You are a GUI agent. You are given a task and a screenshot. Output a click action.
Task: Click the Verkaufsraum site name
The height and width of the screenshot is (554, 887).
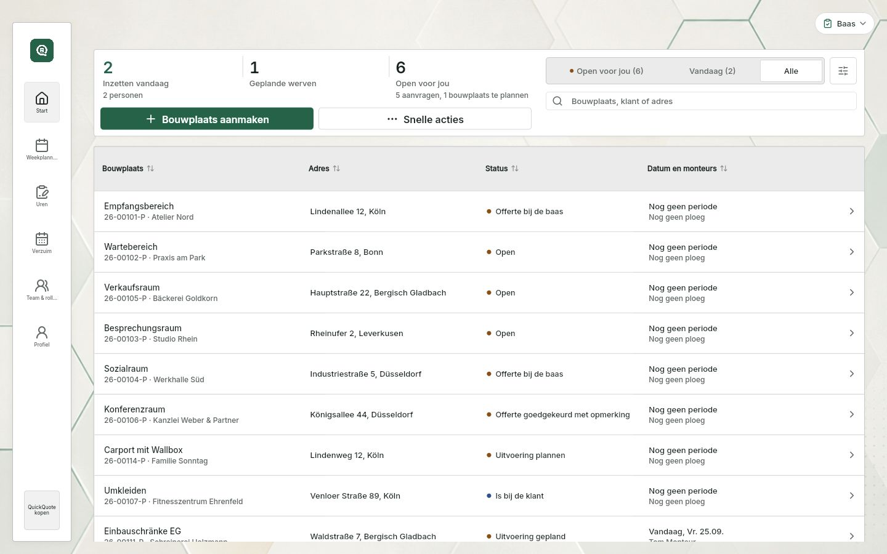click(132, 287)
